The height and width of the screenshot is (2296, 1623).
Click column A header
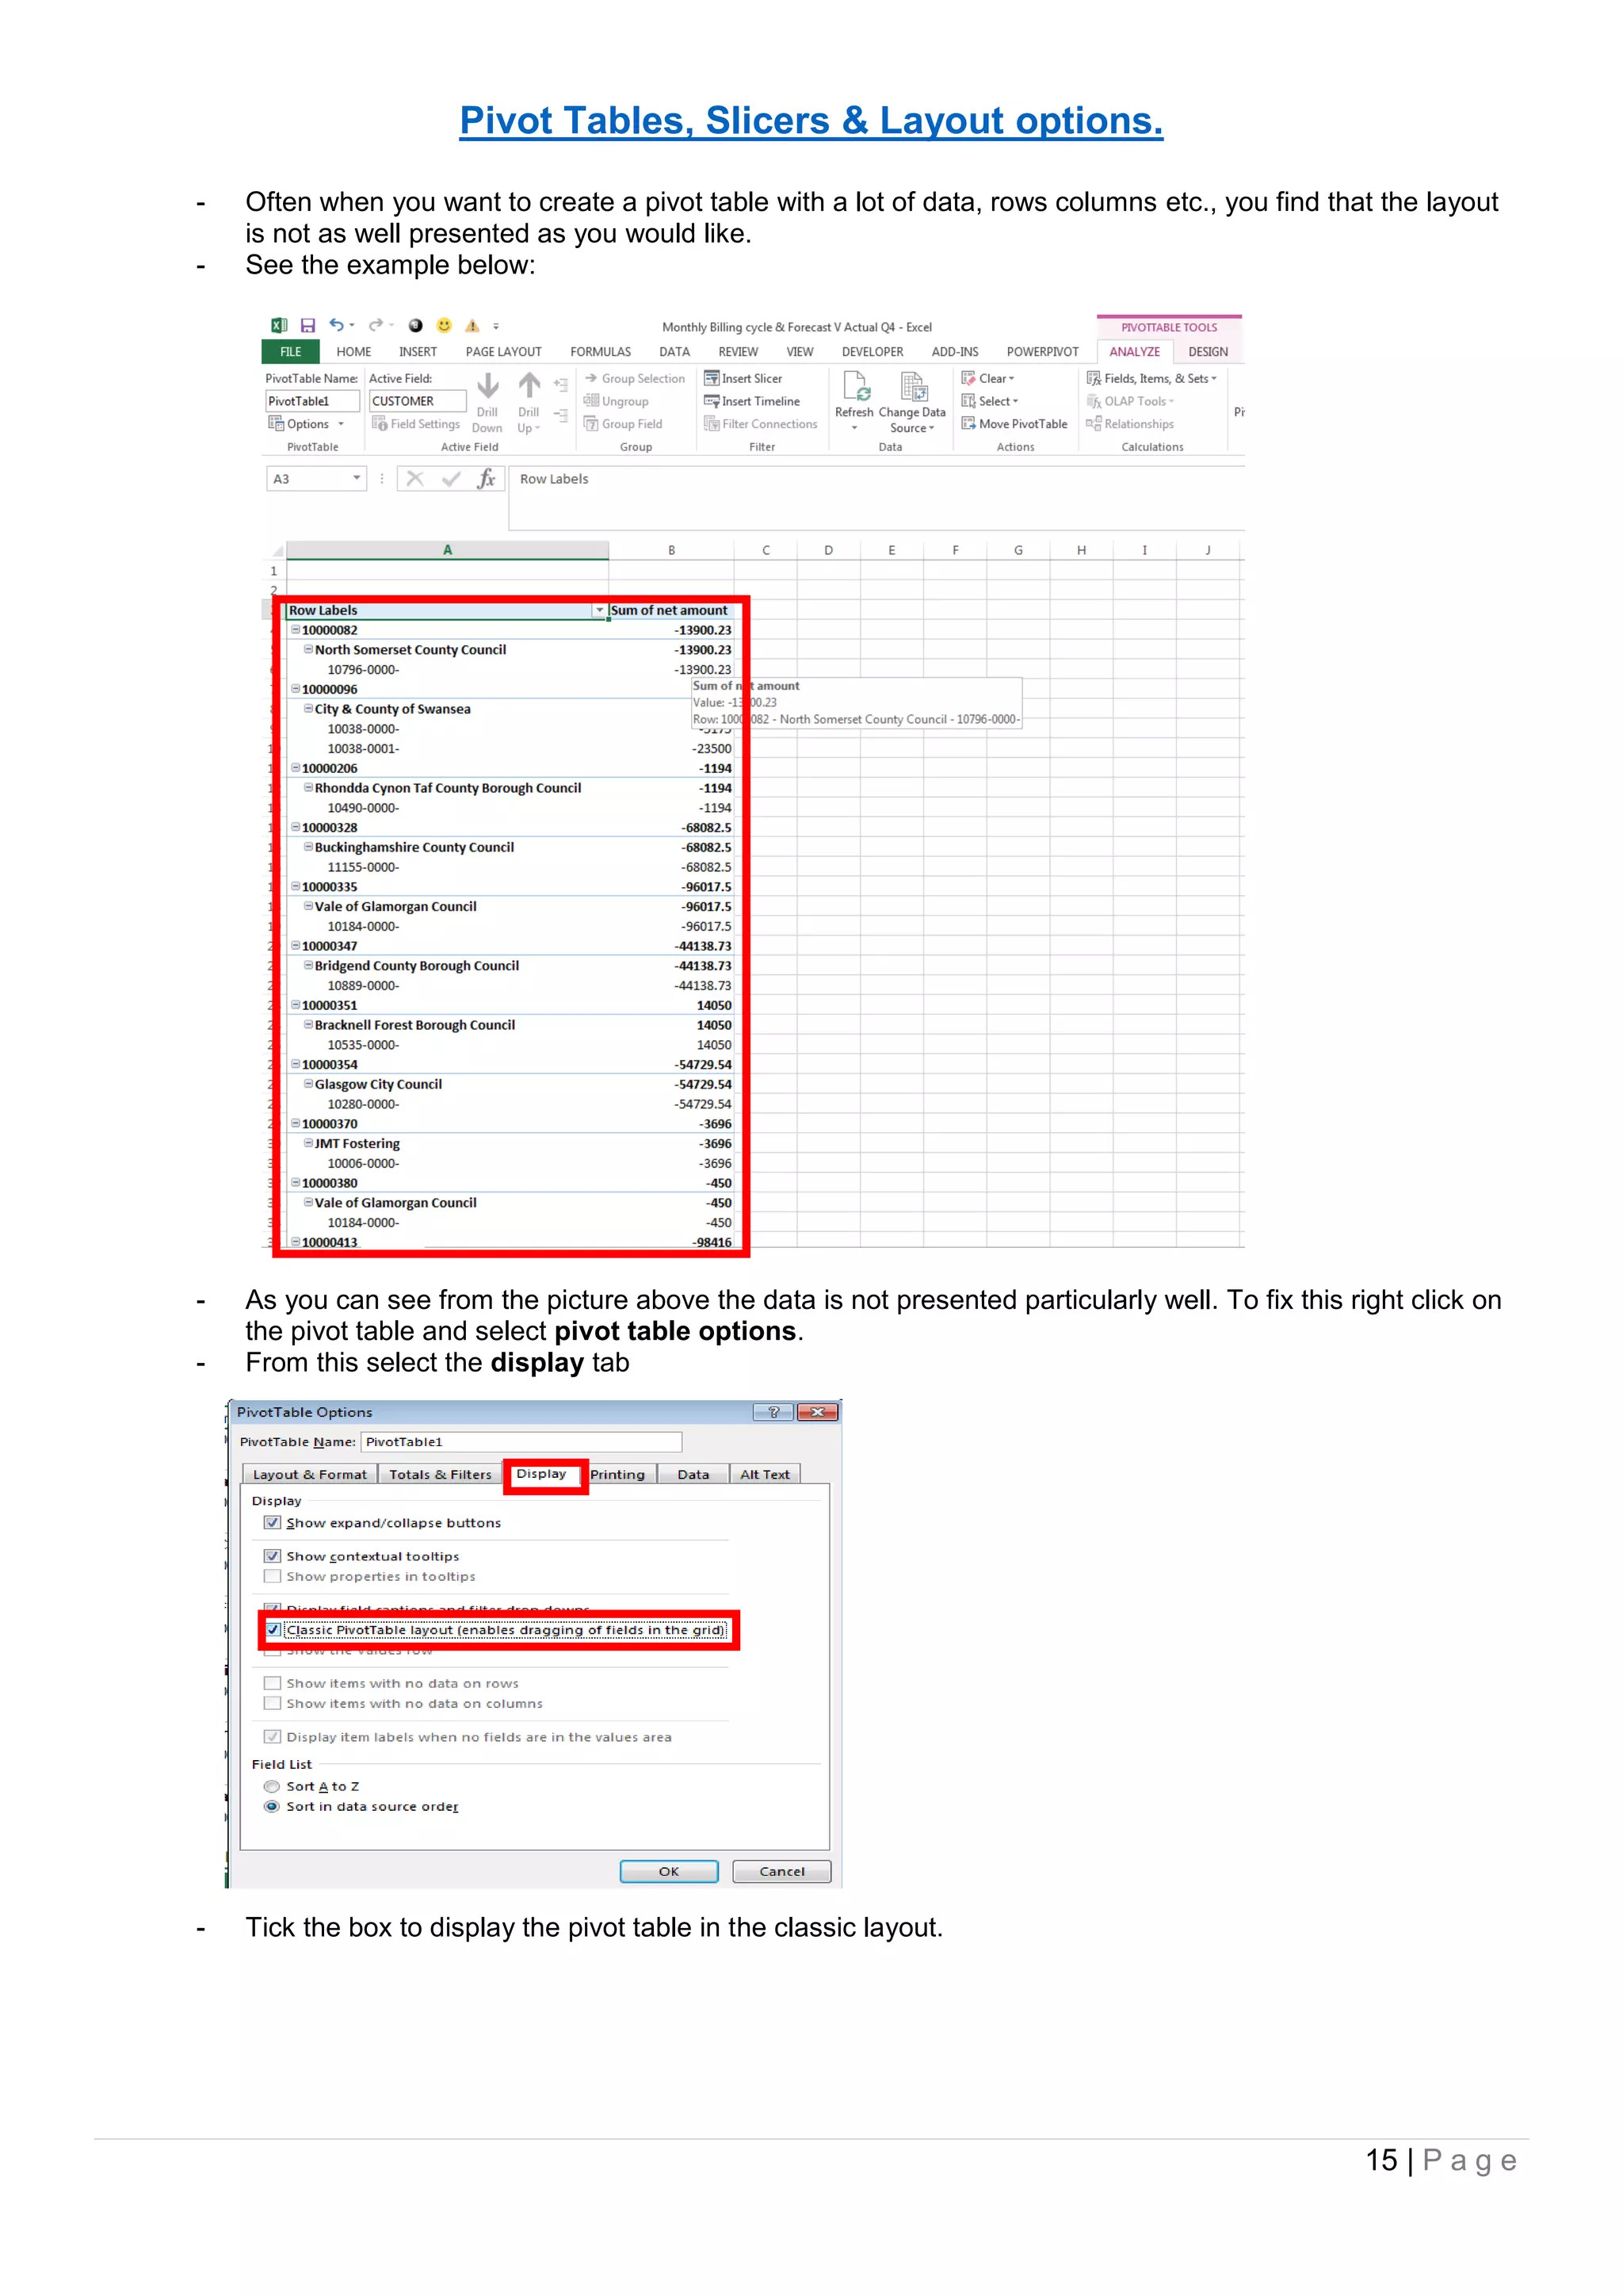tap(448, 550)
